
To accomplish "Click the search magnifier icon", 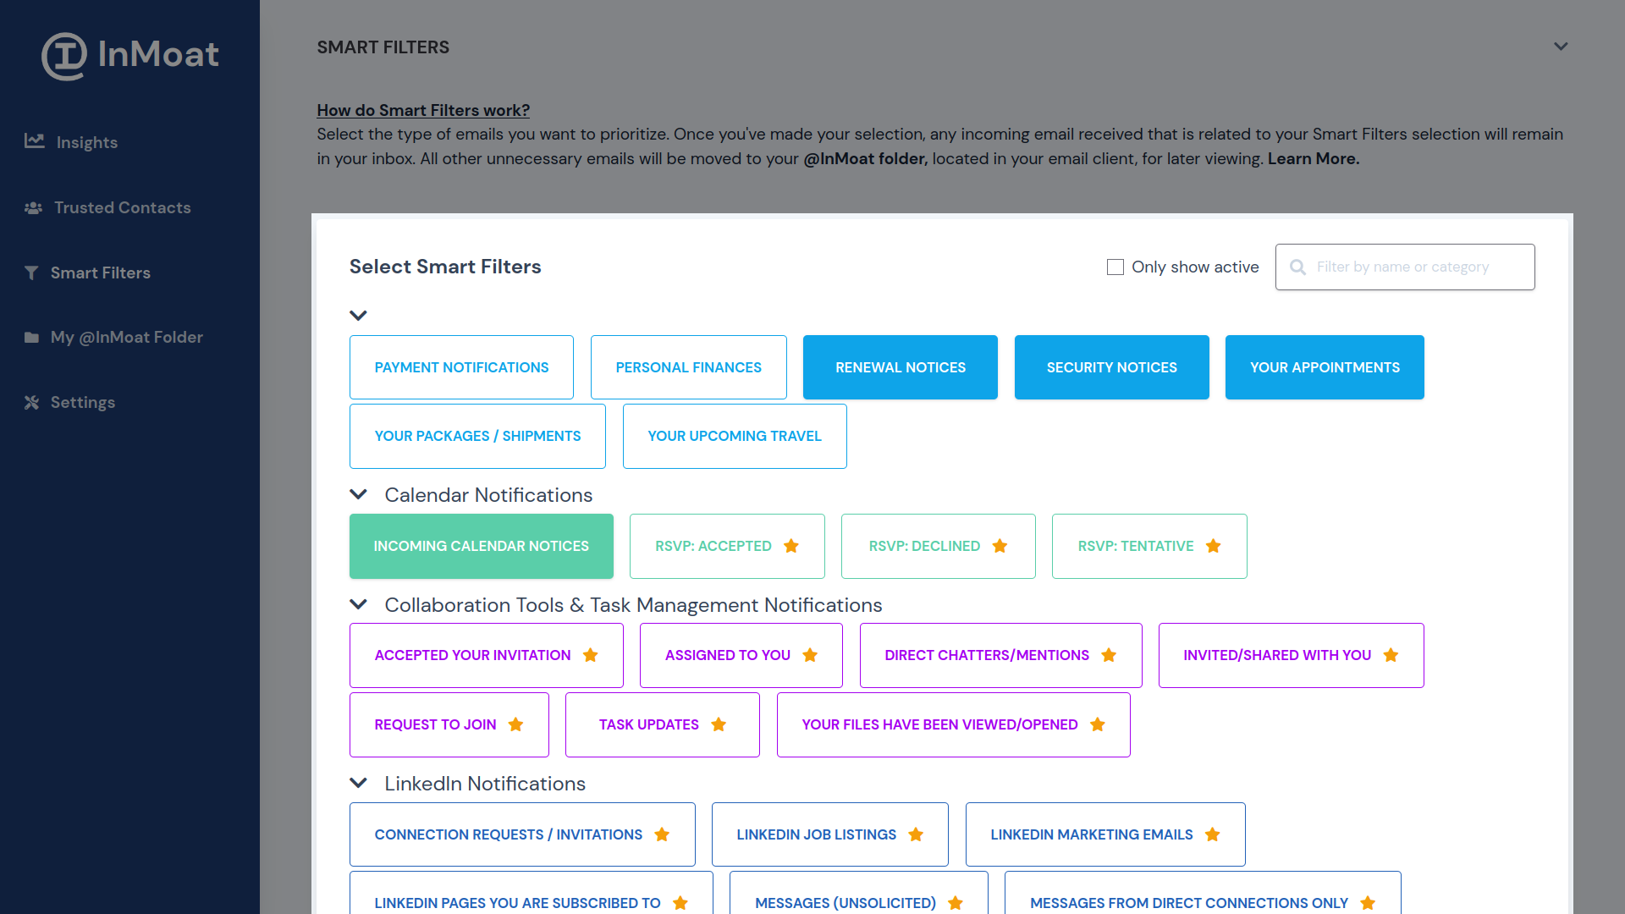I will click(1297, 267).
